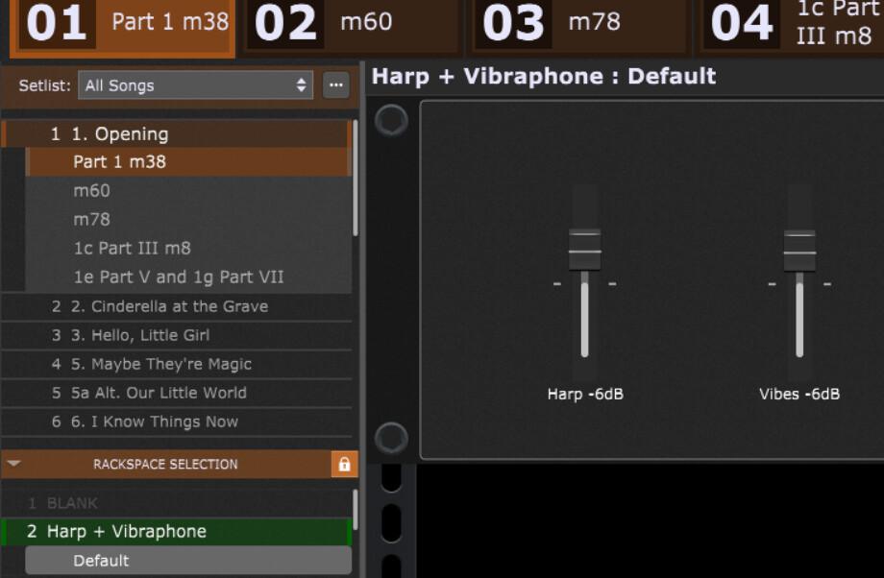Collapse the Rackspace Selection panel triangle
The width and height of the screenshot is (884, 578).
pos(14,464)
